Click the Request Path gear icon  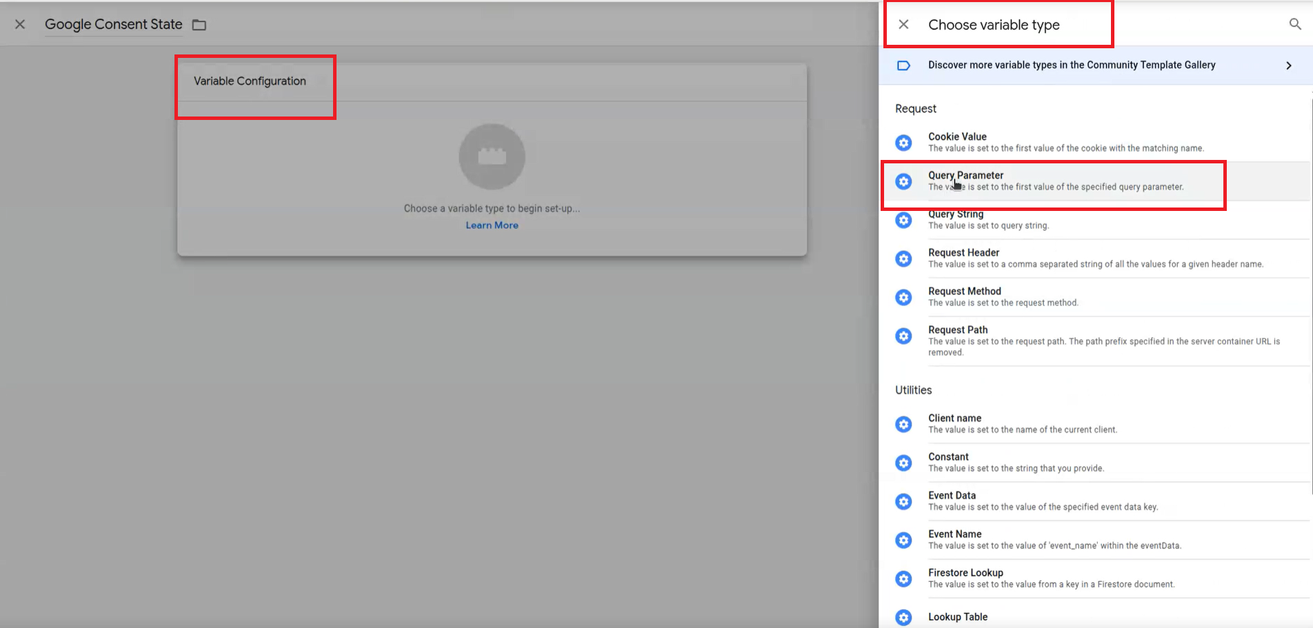tap(903, 336)
